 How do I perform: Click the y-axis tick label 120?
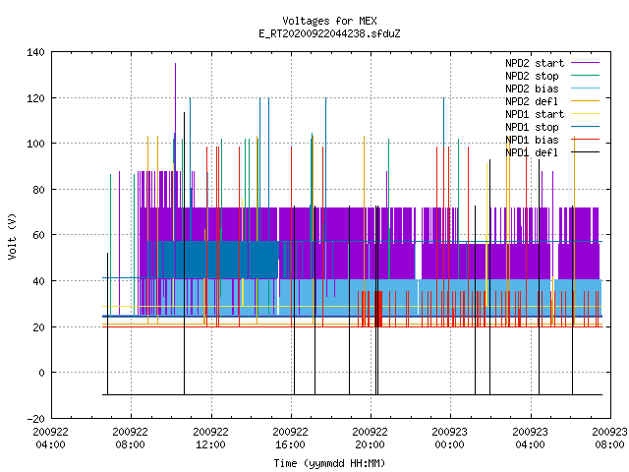point(35,98)
